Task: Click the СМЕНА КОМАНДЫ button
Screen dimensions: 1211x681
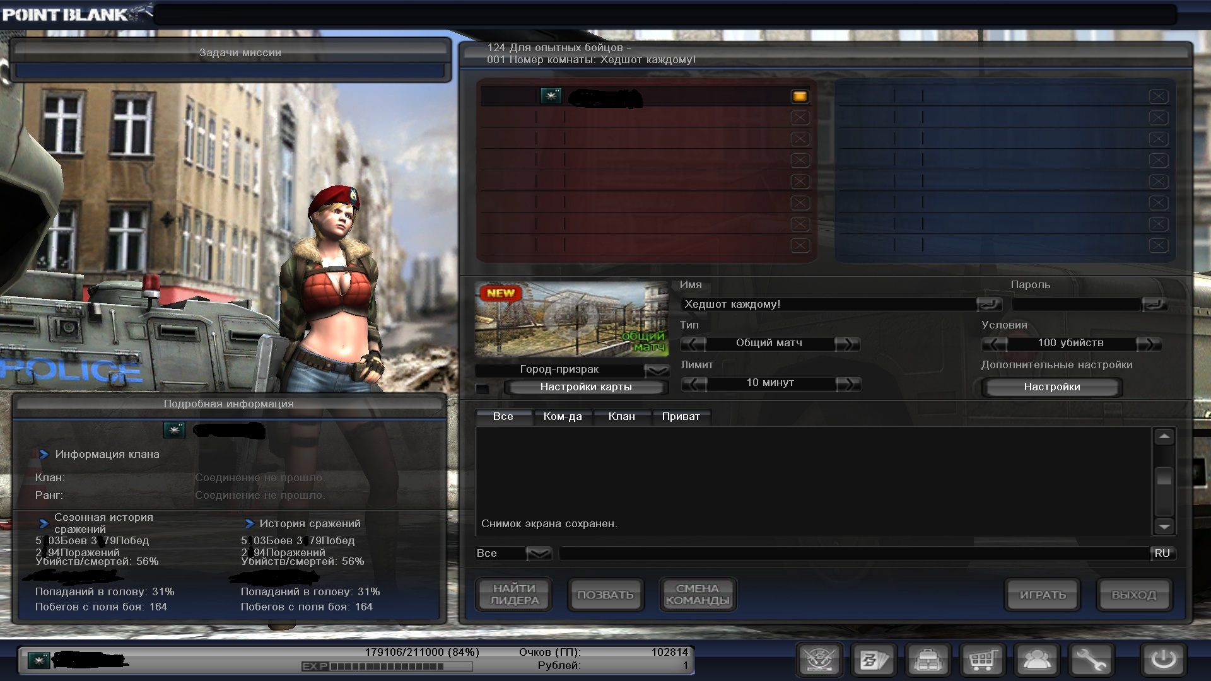Action: [x=697, y=595]
